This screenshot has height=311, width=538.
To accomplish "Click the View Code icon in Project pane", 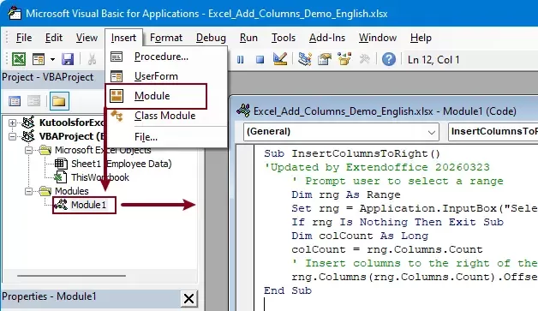I will click(15, 101).
